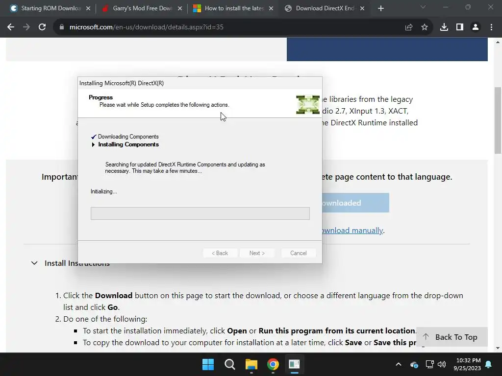Go back using browser back arrow
The width and height of the screenshot is (502, 376).
pos(11,27)
